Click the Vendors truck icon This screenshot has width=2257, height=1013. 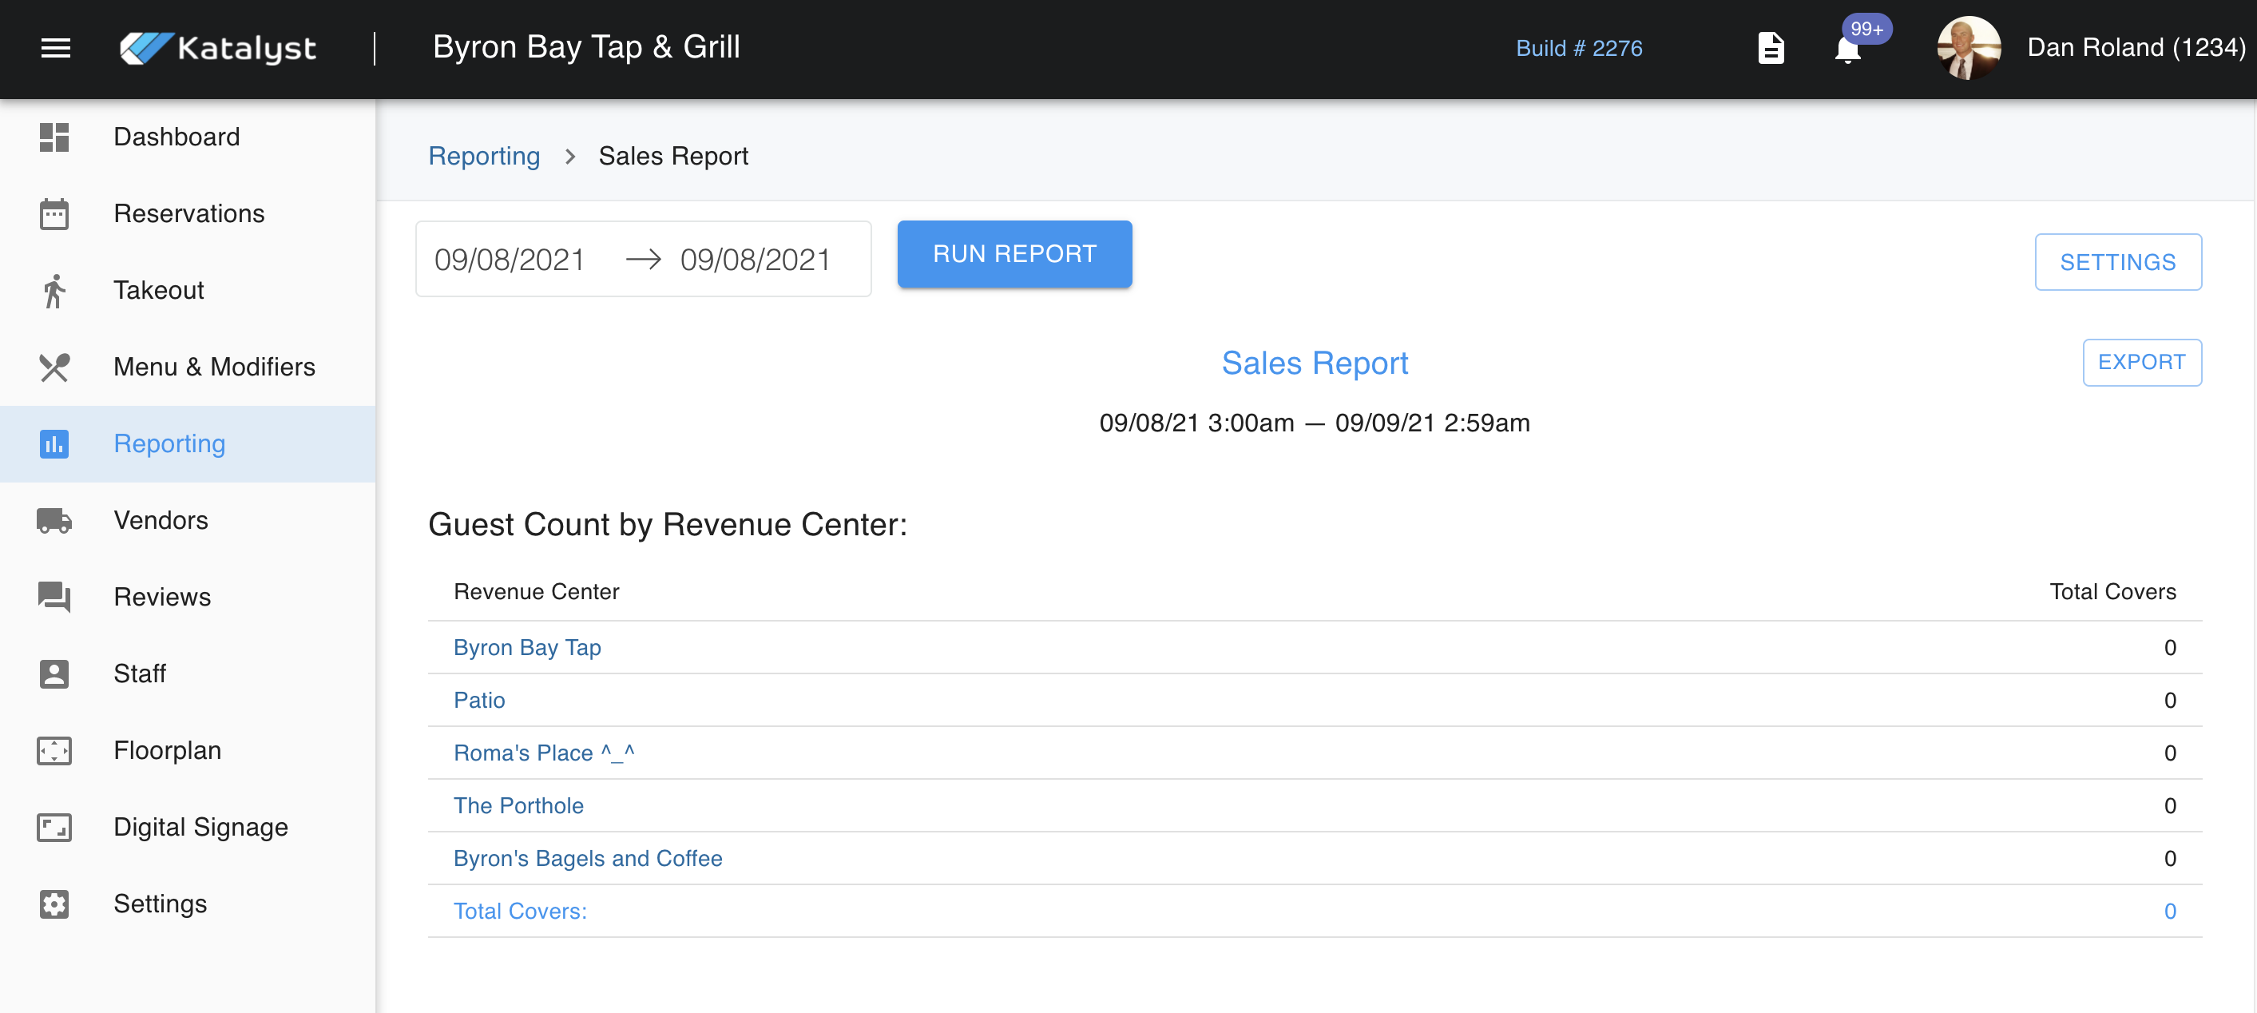point(54,521)
